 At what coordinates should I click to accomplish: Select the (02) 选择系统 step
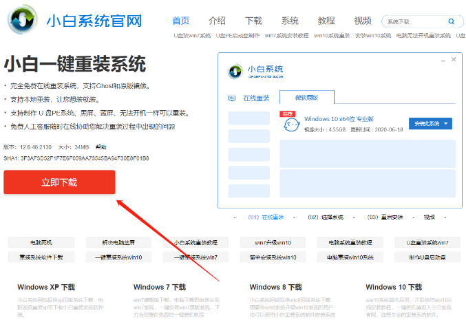[326, 217]
